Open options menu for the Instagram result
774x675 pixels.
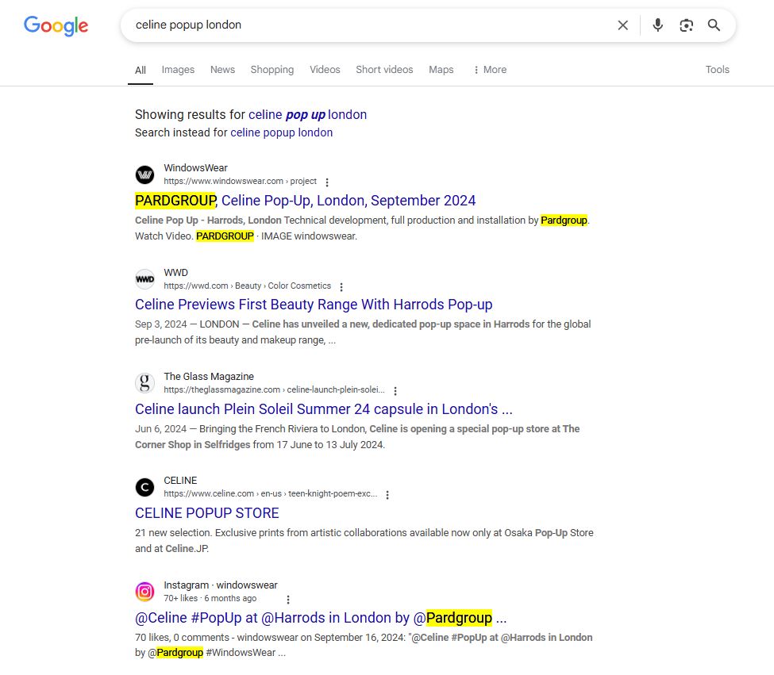[288, 600]
